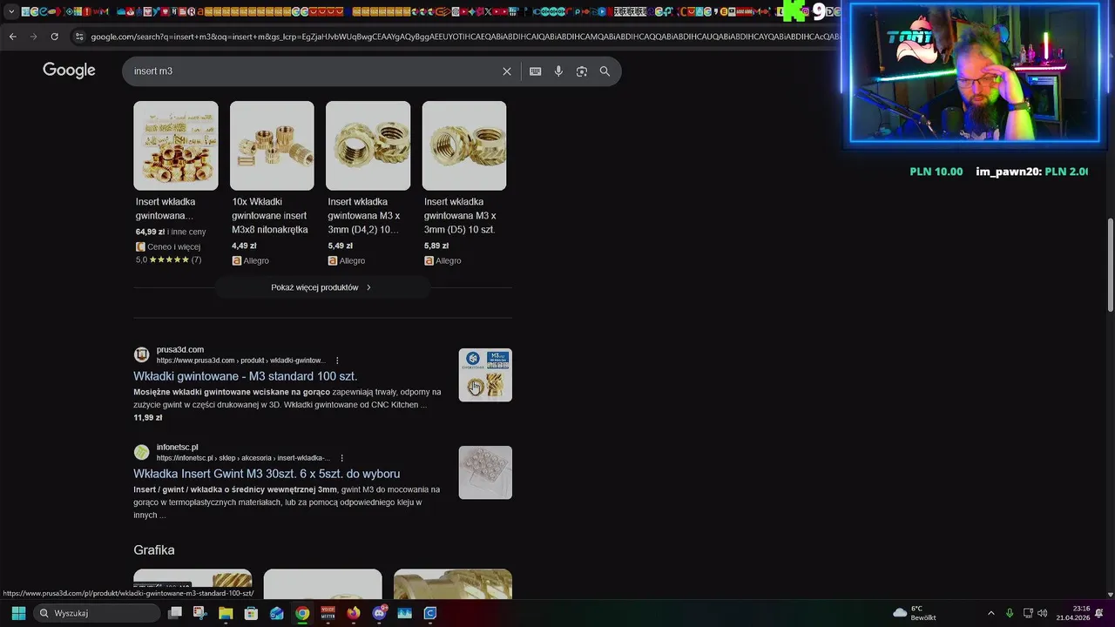
Task: Open the M3 x 3mm (D5) product image
Action: click(464, 145)
